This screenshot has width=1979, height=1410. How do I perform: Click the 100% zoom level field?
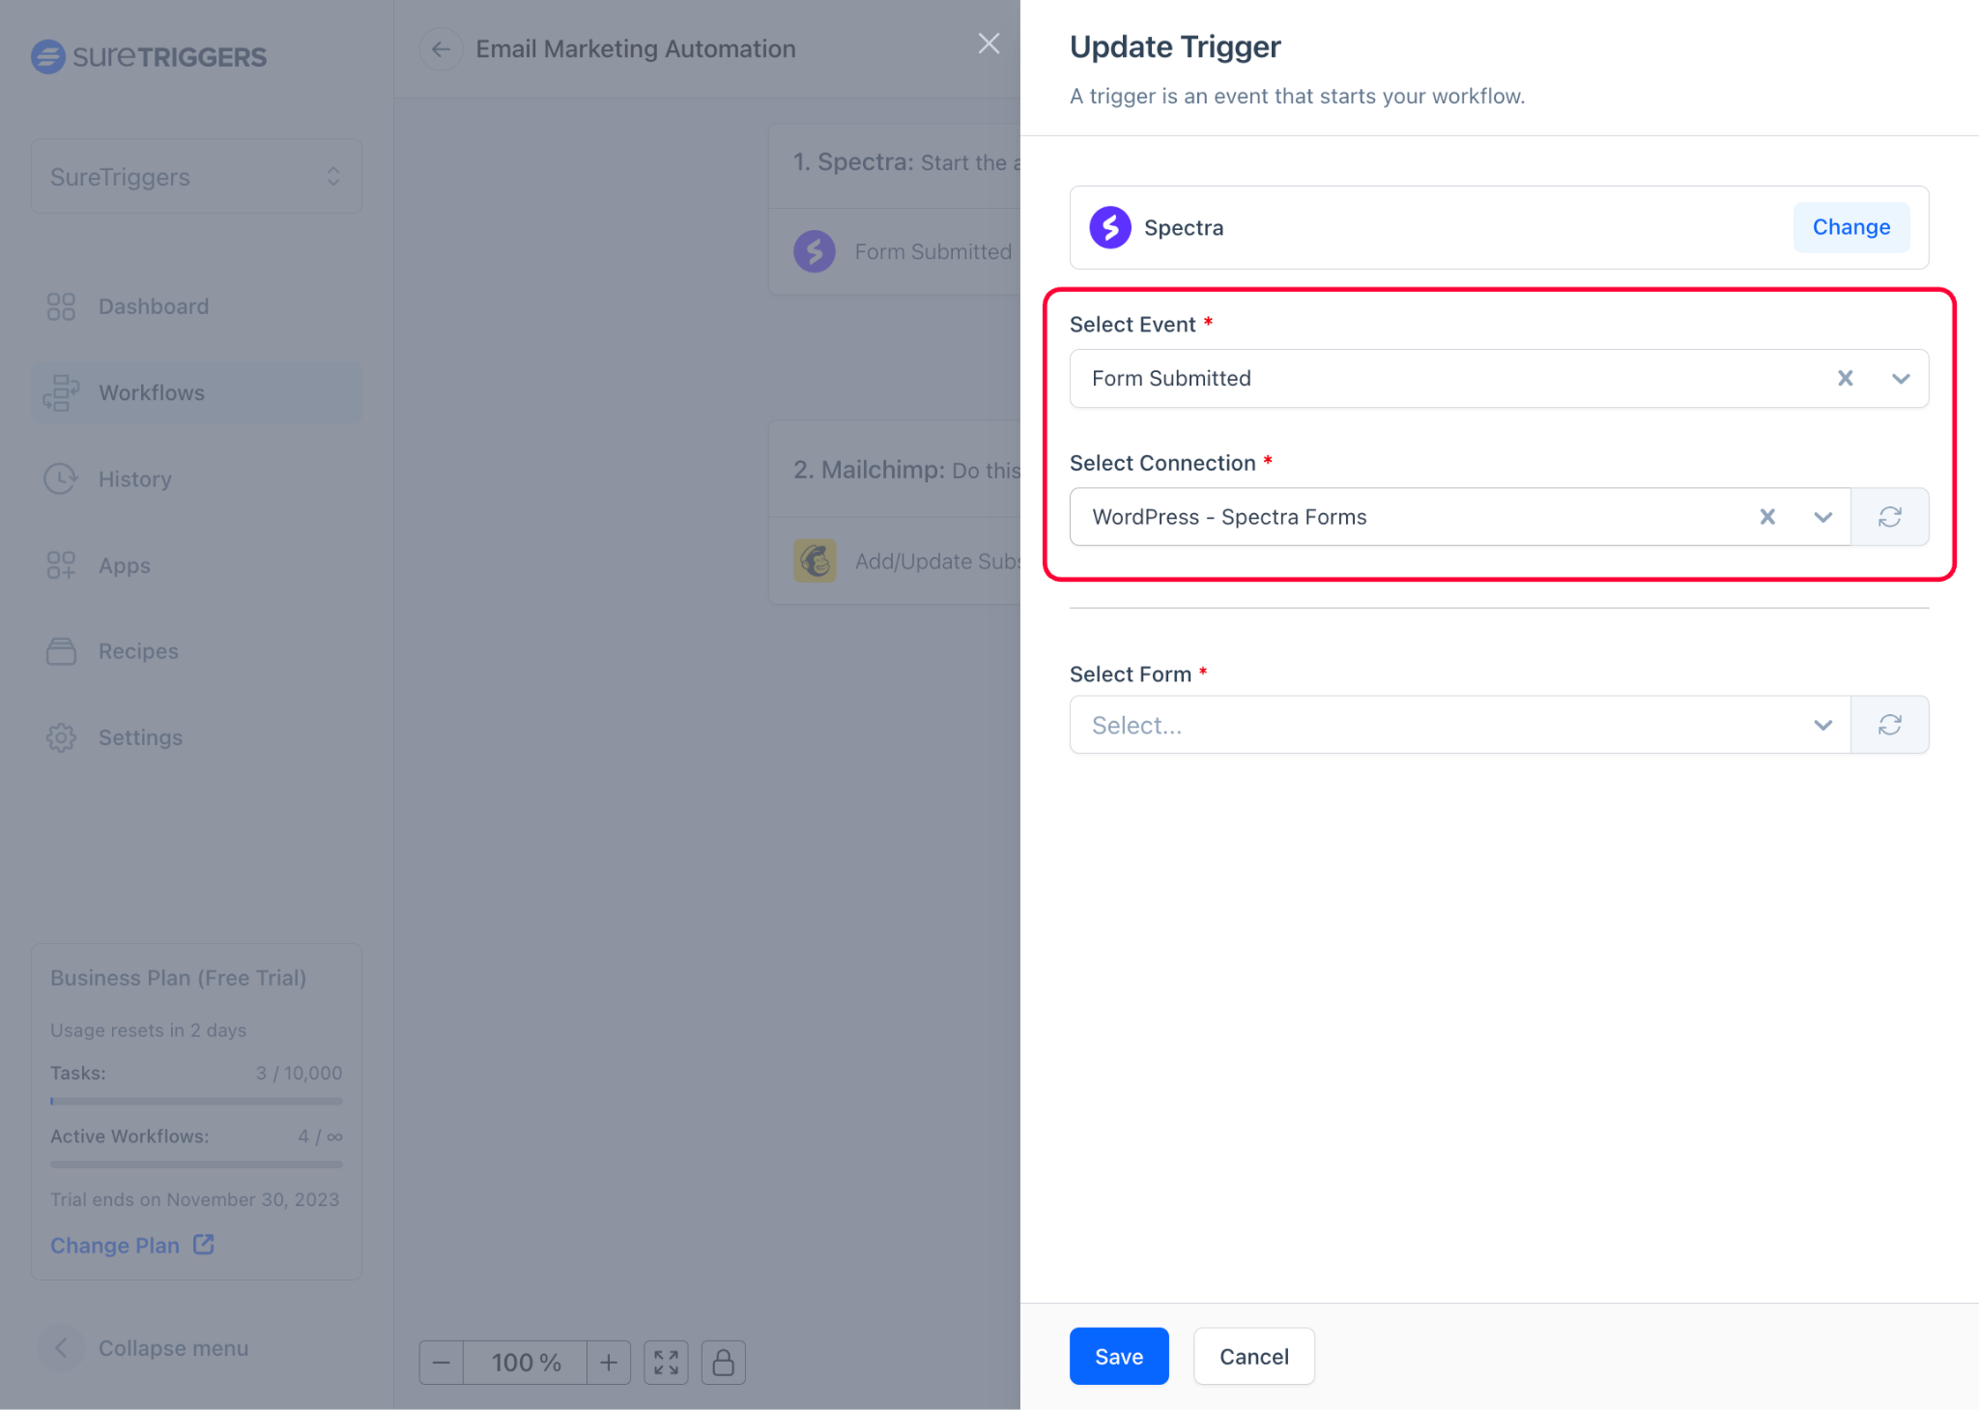(x=525, y=1362)
